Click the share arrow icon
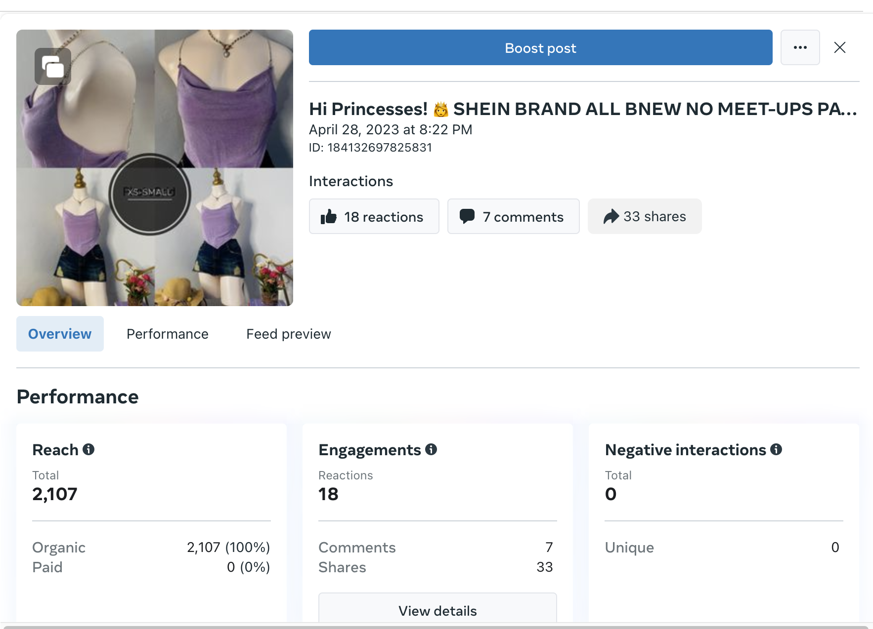873x629 pixels. tap(611, 216)
